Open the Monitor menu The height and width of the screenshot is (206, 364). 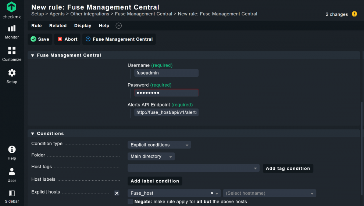(12, 32)
